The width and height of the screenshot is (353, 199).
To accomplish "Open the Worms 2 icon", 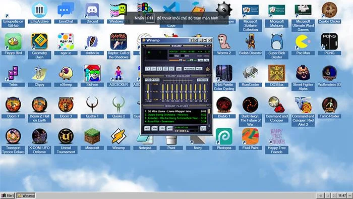I will 224,44.
